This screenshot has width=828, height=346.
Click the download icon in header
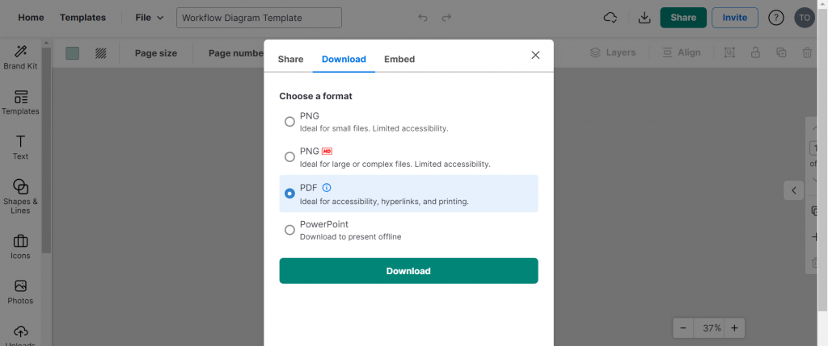coord(644,18)
